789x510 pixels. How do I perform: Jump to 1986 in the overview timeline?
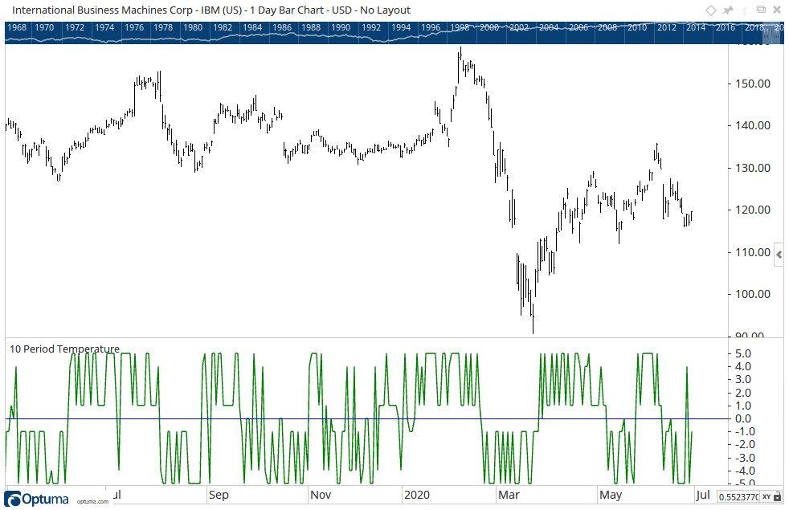282,27
